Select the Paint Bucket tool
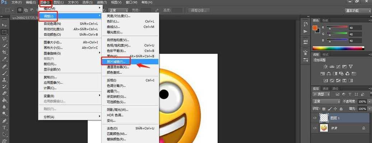372x143 pixels. pos(4,100)
